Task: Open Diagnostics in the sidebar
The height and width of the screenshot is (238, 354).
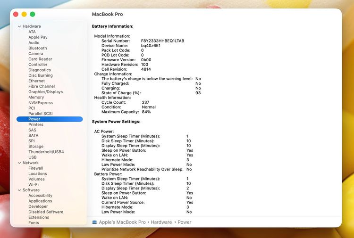Action: pos(40,70)
